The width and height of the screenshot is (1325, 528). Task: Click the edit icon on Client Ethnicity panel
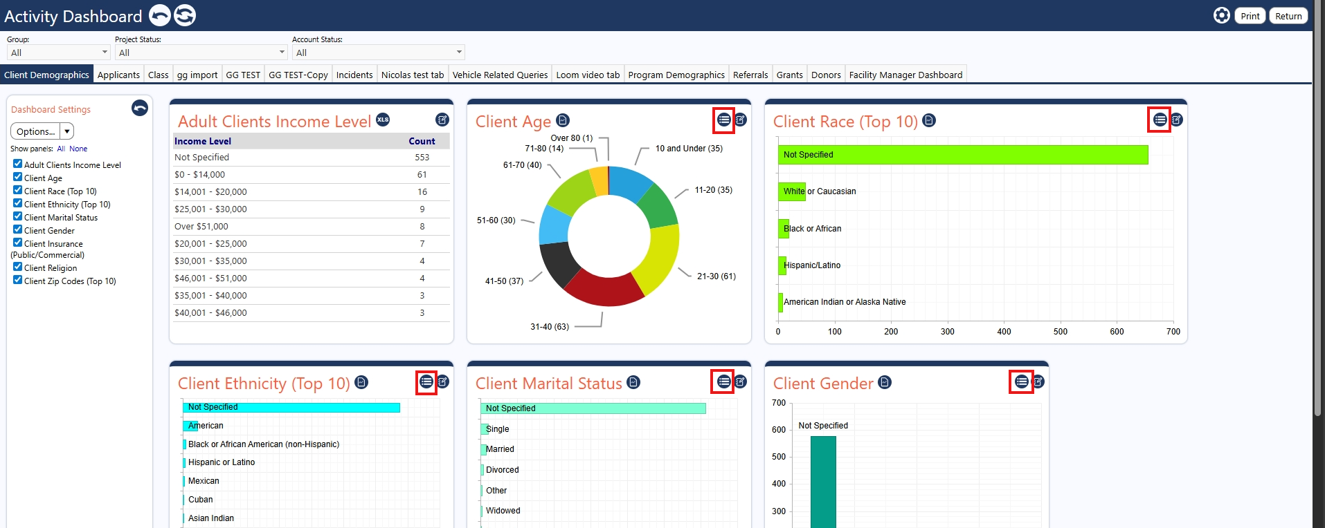pos(443,381)
